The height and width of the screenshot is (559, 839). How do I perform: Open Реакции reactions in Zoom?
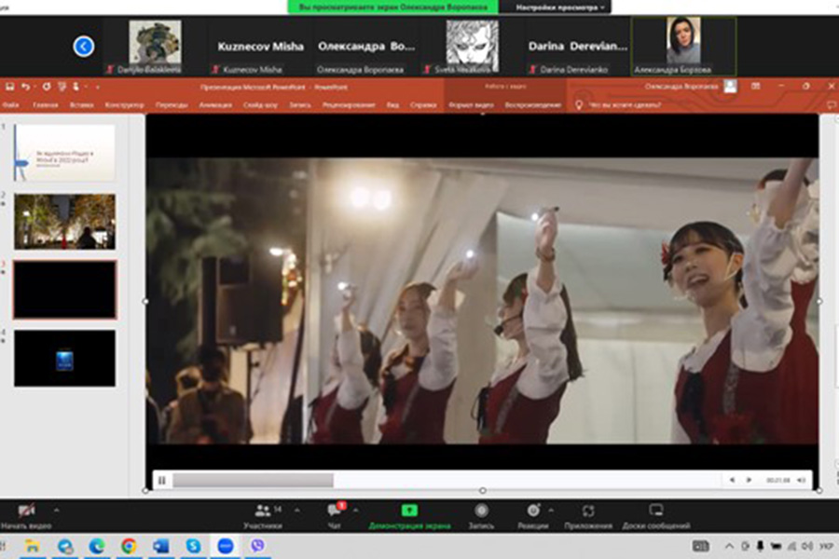[533, 515]
